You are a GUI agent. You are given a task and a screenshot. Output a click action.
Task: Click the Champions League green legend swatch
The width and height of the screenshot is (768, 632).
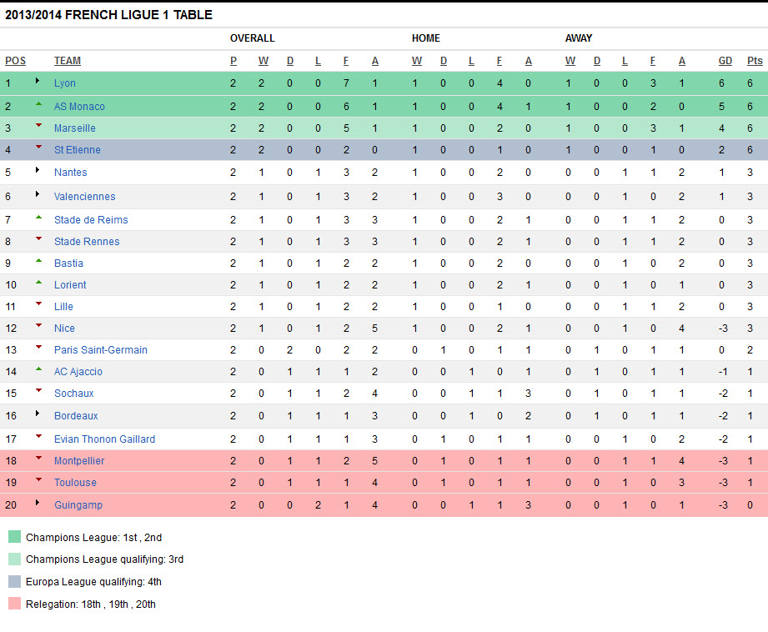[14, 538]
